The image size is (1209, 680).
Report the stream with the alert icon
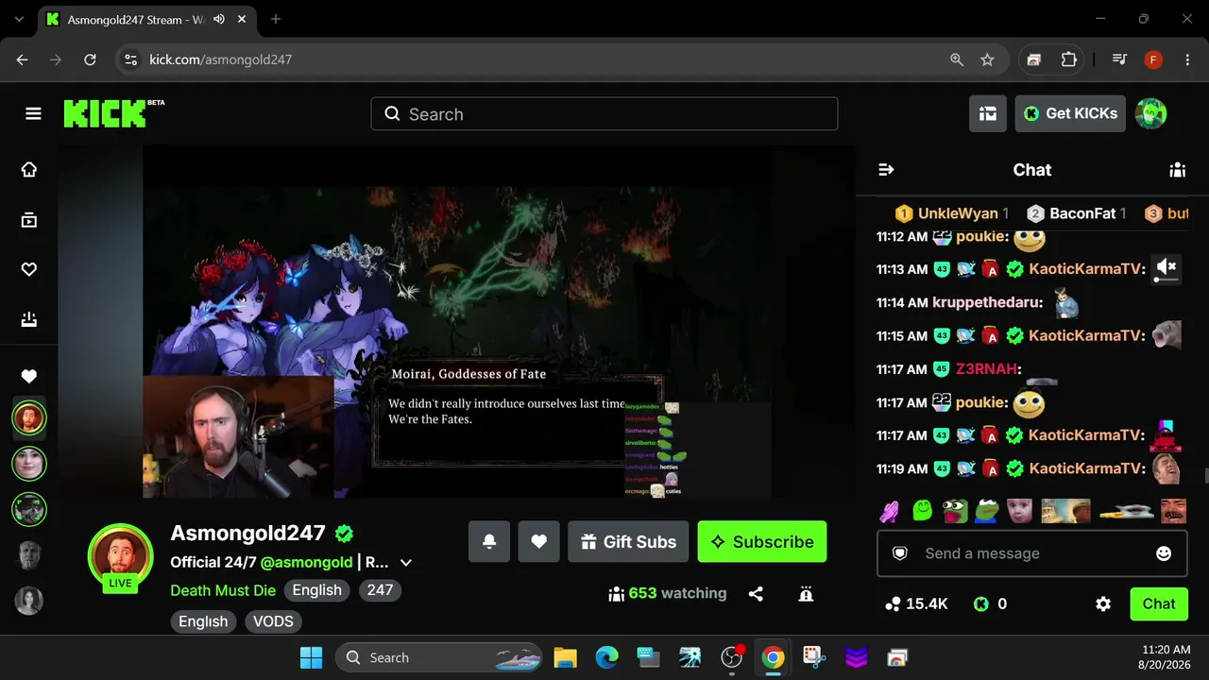pyautogui.click(x=806, y=594)
